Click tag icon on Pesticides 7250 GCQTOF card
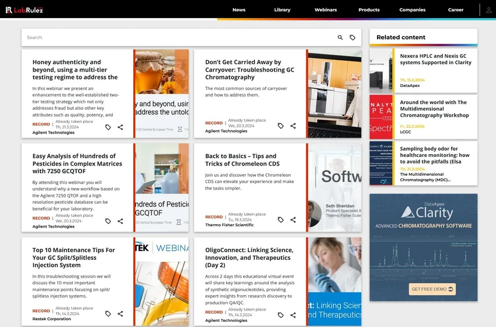The image size is (496, 327). click(108, 221)
